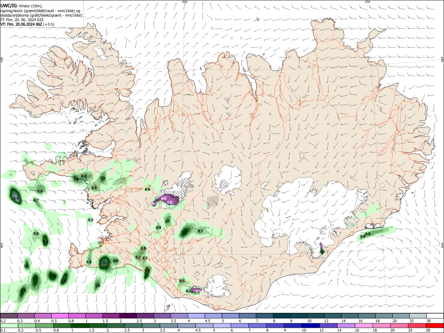The width and height of the screenshot is (444, 333).
Task: Click the 66N latitude label on left edge
Action: coord(2,60)
